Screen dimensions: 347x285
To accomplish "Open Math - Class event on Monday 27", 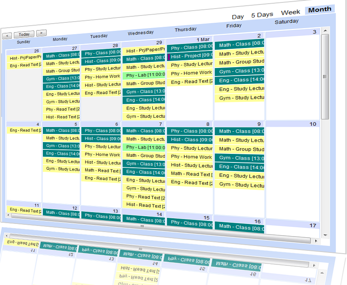I will (61, 55).
